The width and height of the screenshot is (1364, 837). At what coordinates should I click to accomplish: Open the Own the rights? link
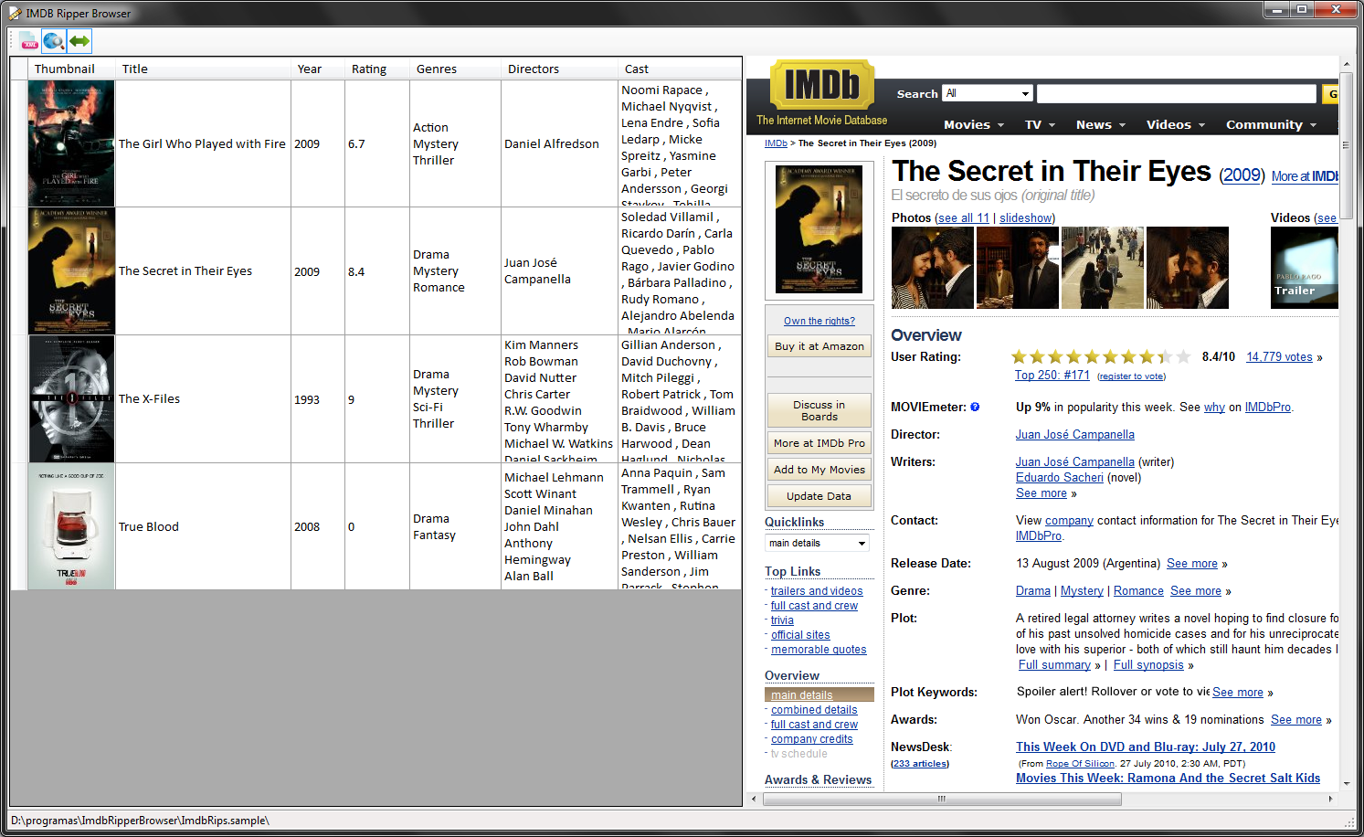[819, 321]
